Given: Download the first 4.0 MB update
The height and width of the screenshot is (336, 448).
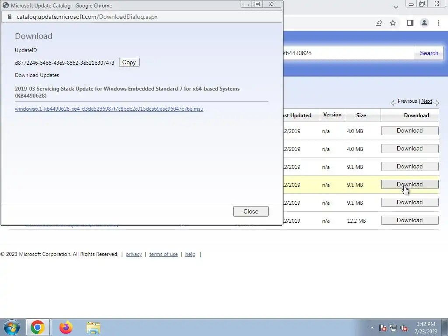Looking at the screenshot, I should [x=409, y=130].
